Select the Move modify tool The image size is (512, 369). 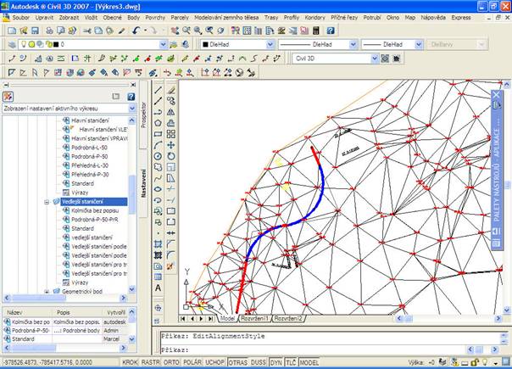(x=171, y=145)
